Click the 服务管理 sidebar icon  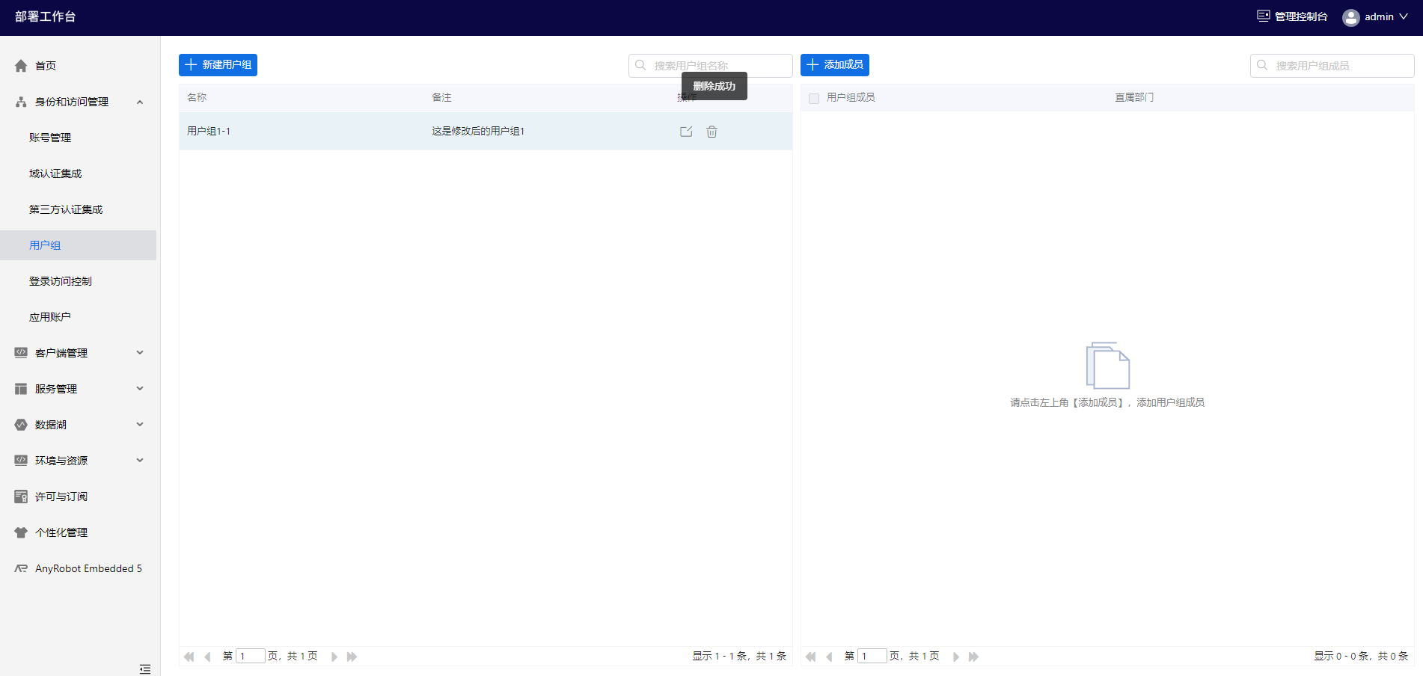click(x=21, y=389)
